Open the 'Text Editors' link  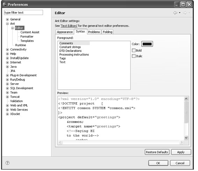(69, 26)
